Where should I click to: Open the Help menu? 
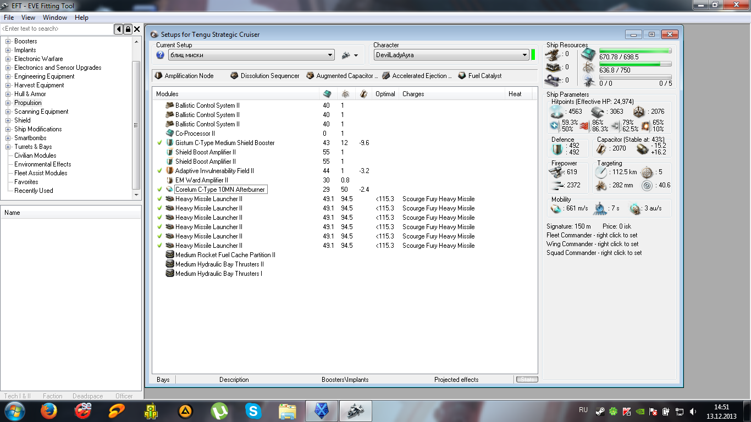[81, 18]
